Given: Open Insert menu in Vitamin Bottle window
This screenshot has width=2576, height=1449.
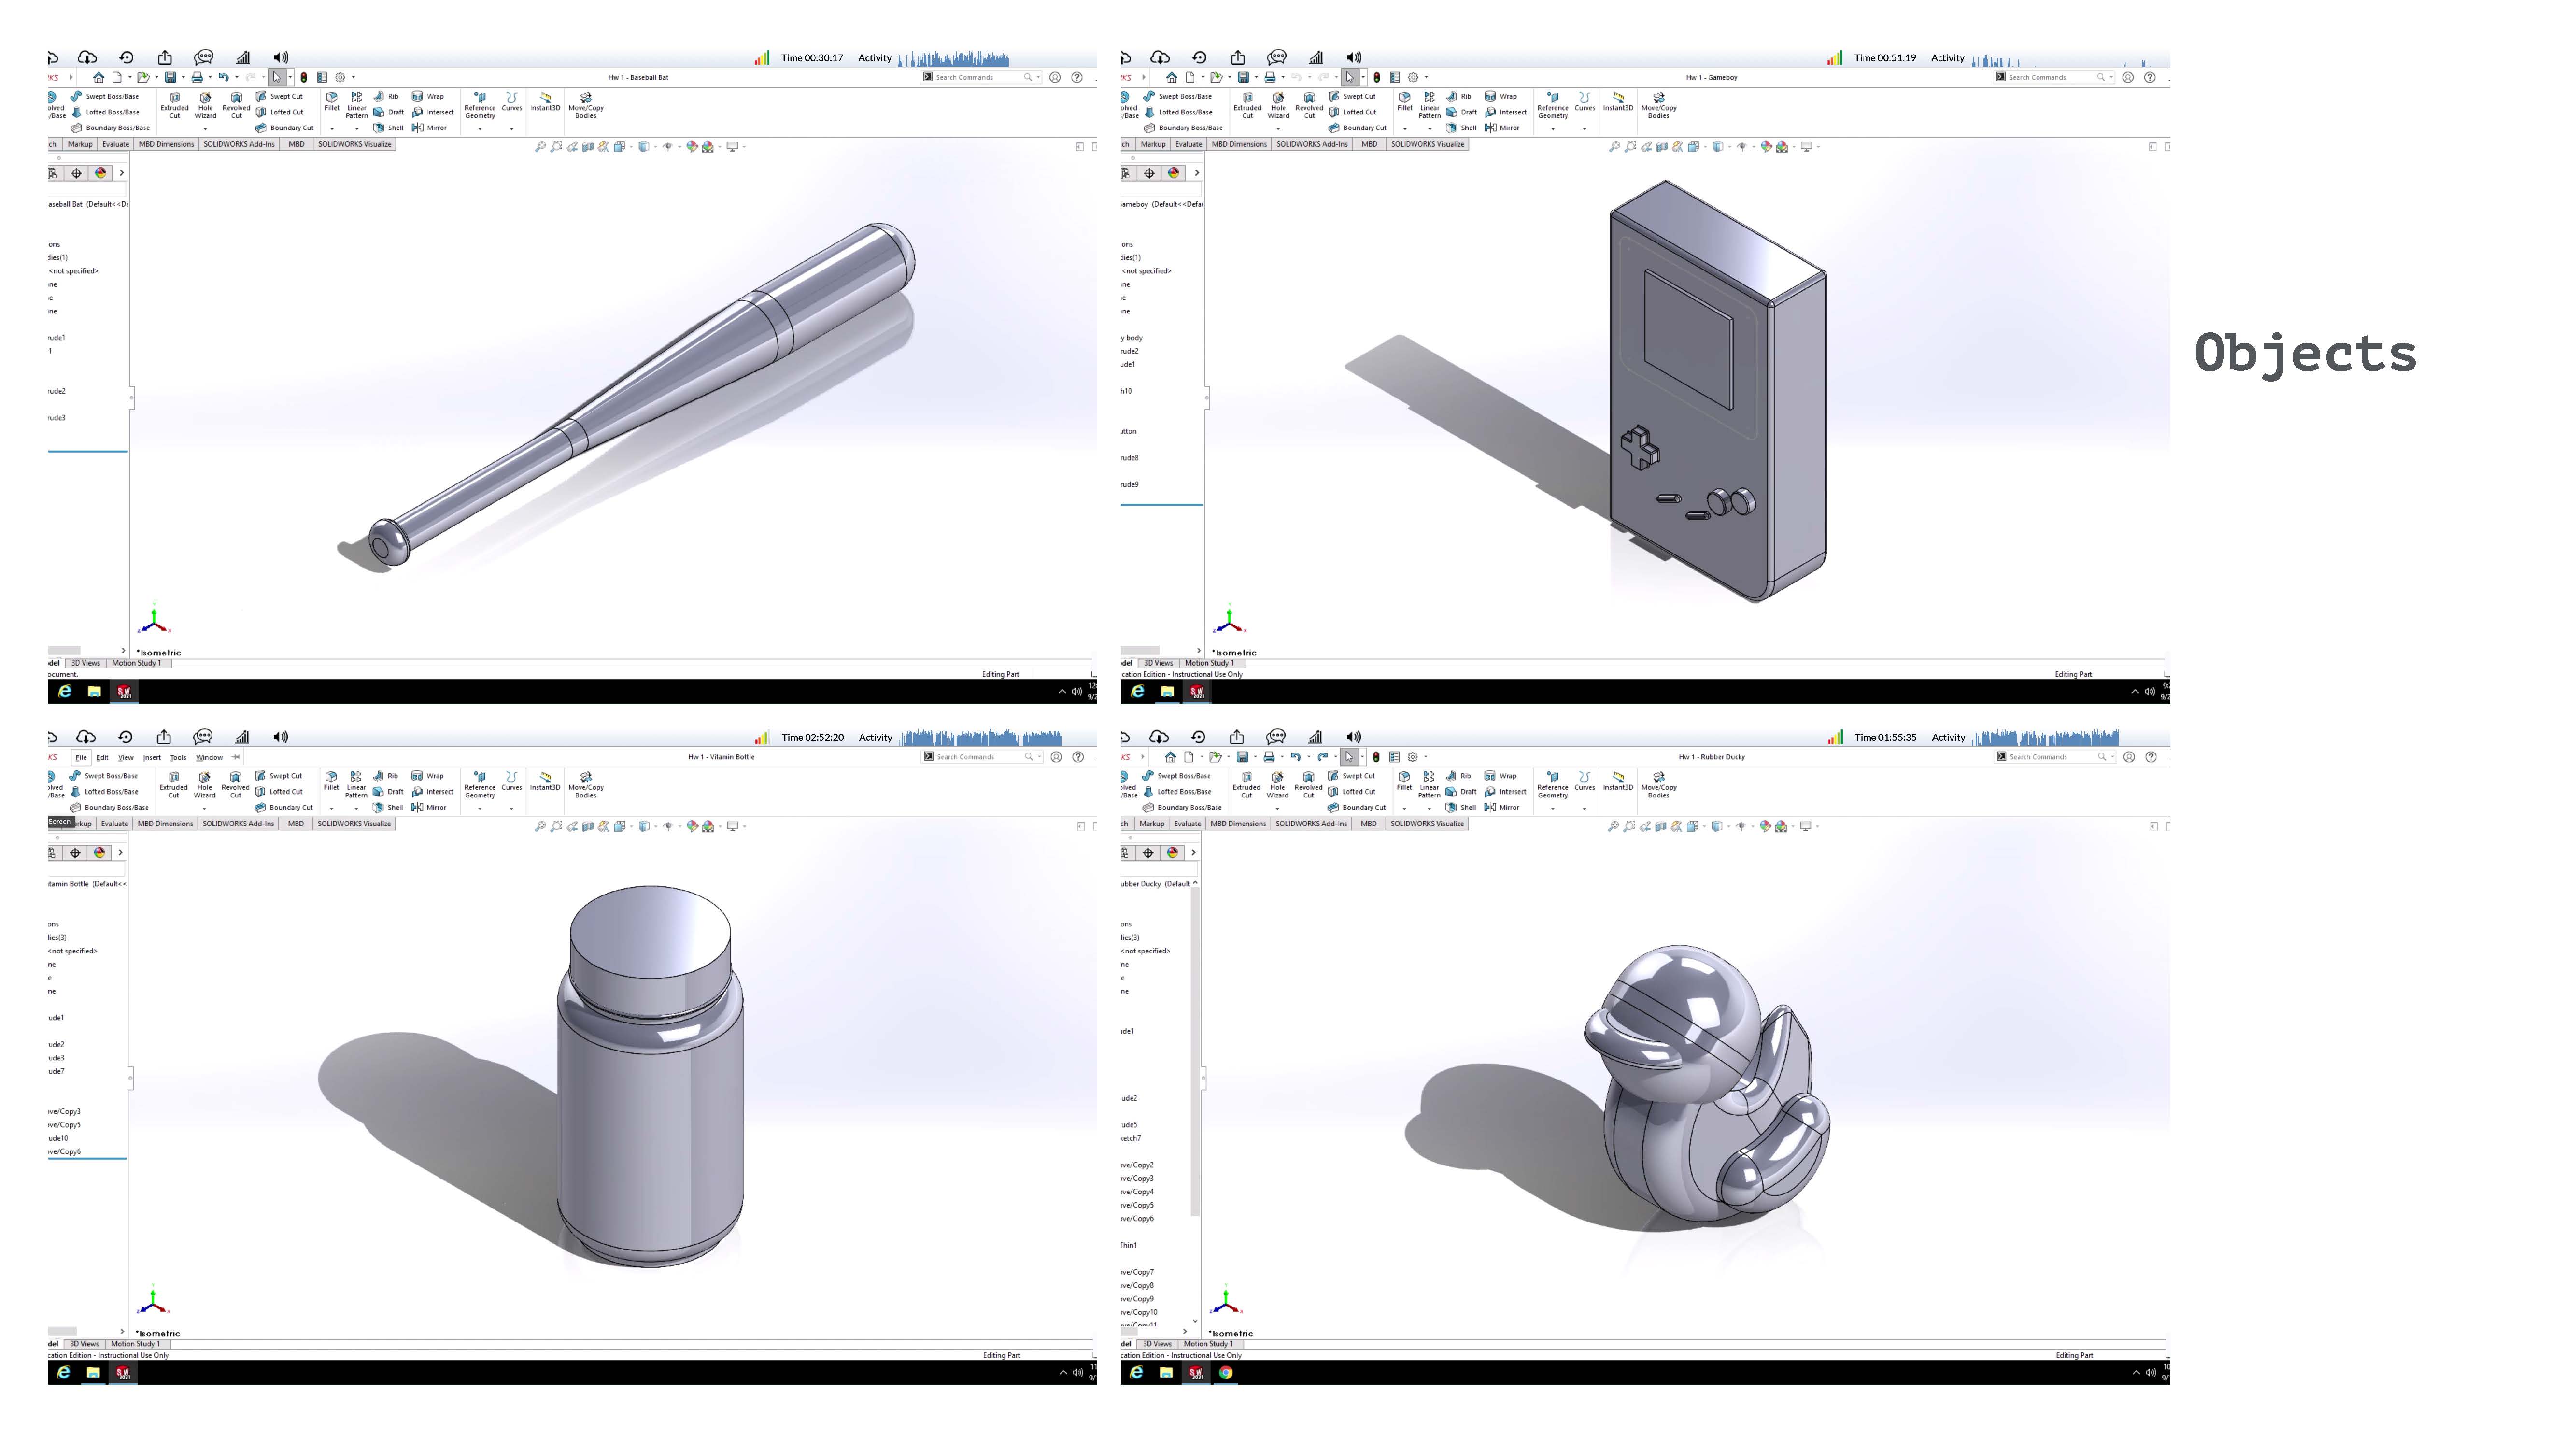Looking at the screenshot, I should click(x=152, y=757).
